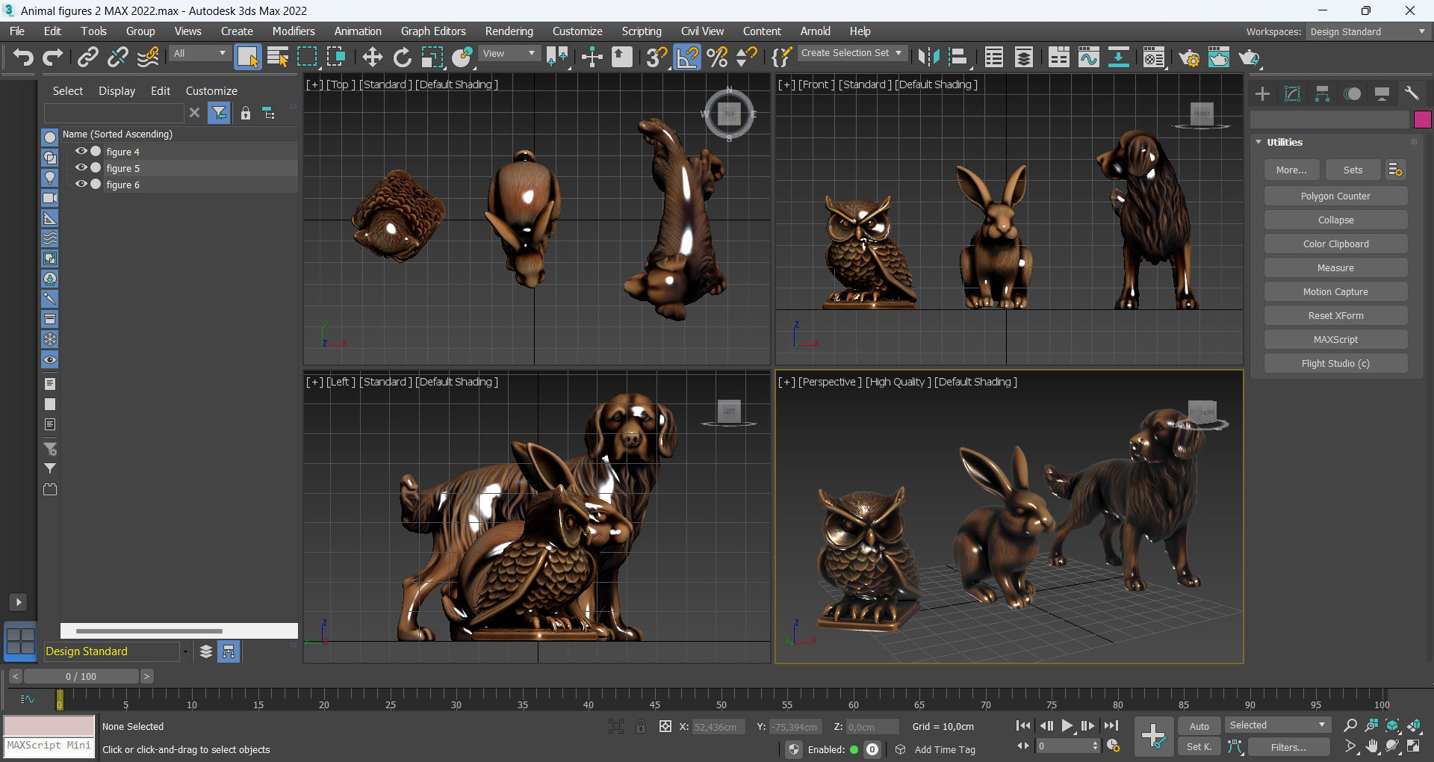Click the Set K. button
This screenshot has height=762, width=1434.
1199,747
